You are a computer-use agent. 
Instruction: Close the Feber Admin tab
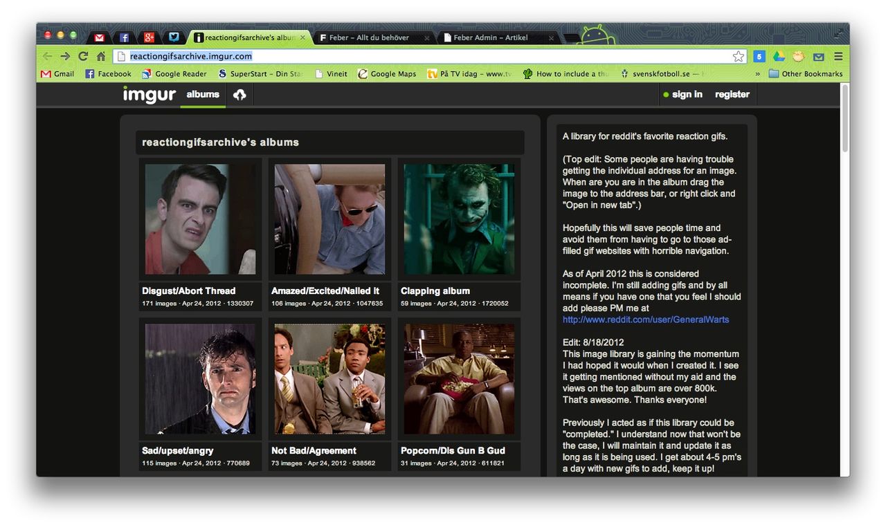pyautogui.click(x=551, y=38)
